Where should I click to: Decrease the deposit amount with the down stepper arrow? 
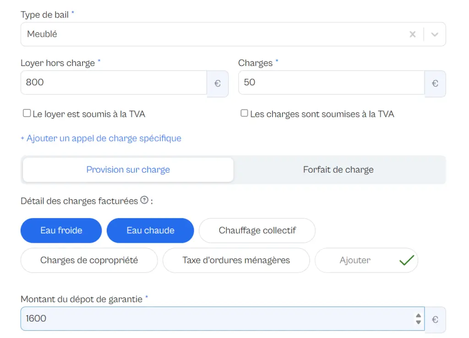point(419,322)
